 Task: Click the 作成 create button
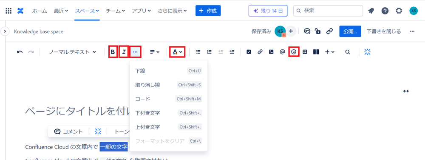(x=208, y=11)
